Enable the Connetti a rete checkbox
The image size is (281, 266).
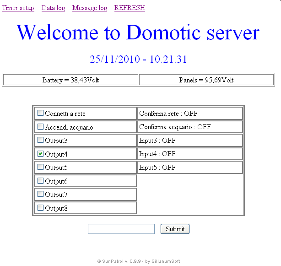tap(41, 113)
